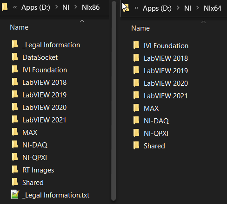Click the LabVIEW 2019 folder icon in NIx64 window

click(x=136, y=70)
